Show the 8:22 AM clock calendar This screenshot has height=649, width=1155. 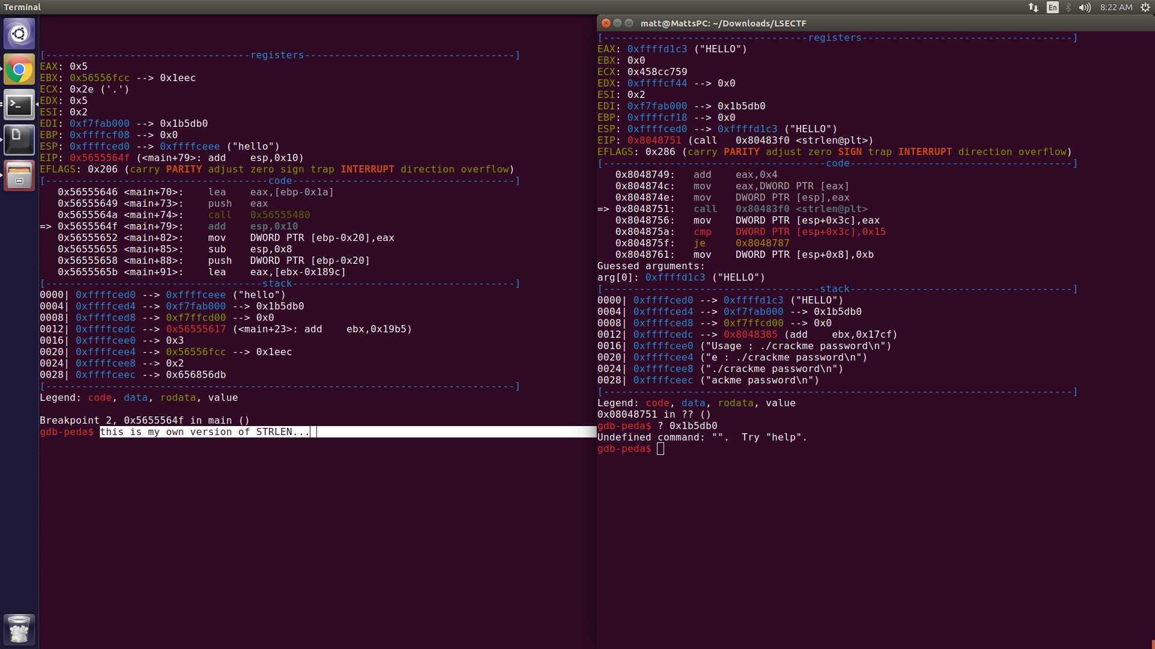coord(1116,7)
